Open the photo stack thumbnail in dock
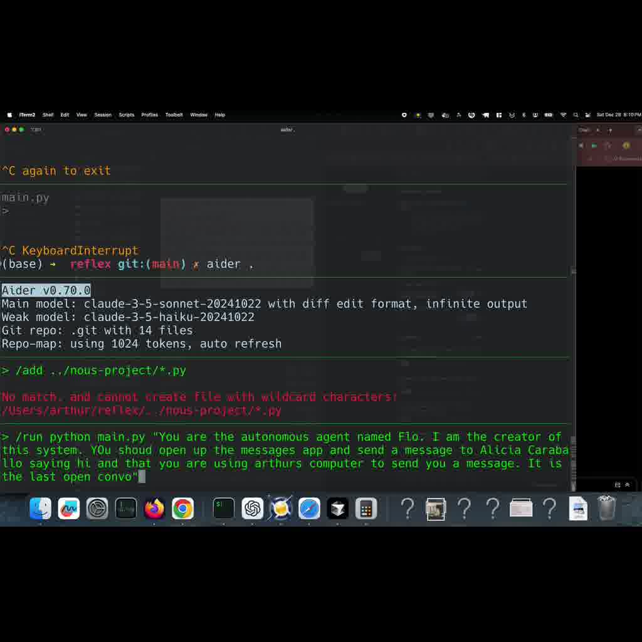Image resolution: width=642 pixels, height=642 pixels. click(436, 509)
